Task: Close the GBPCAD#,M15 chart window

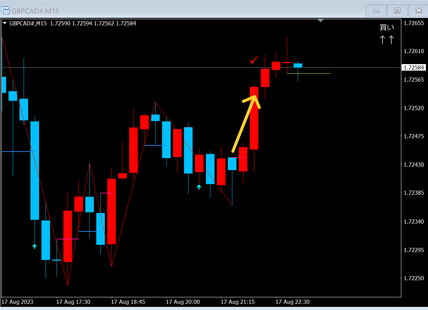Action: [x=418, y=11]
